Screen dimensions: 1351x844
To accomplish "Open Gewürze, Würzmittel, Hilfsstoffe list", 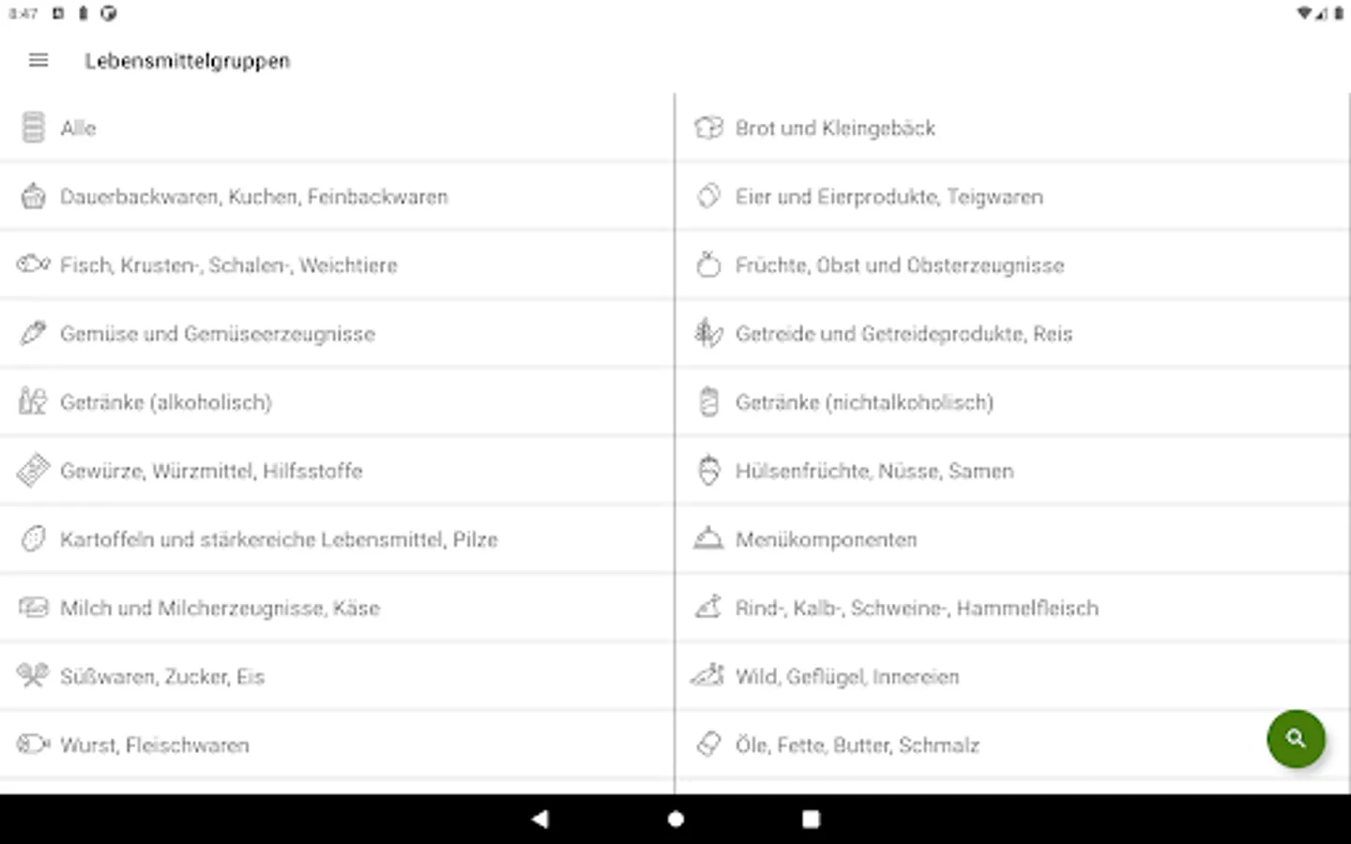I will click(211, 471).
